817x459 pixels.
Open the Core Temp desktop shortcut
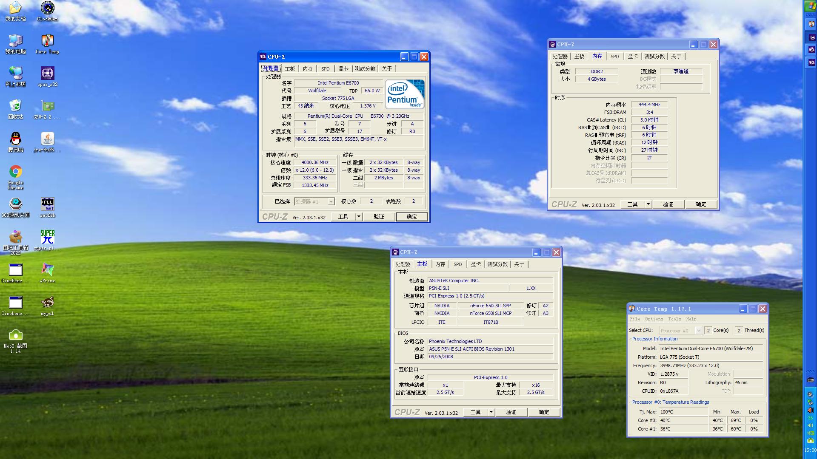47,44
